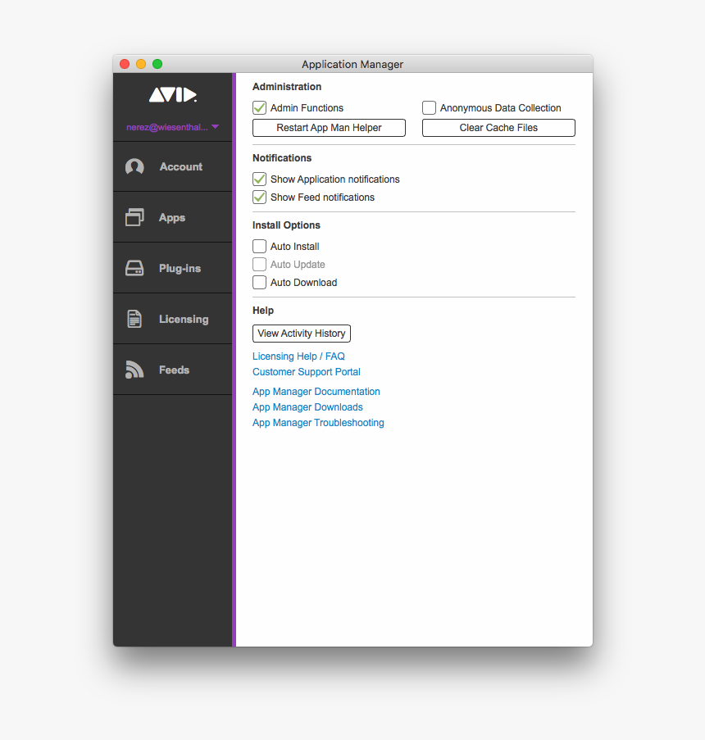This screenshot has width=705, height=740.
Task: Open the account email dropdown
Action: pyautogui.click(x=172, y=127)
